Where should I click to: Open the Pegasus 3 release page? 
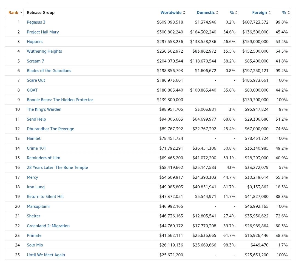[x=36, y=22]
